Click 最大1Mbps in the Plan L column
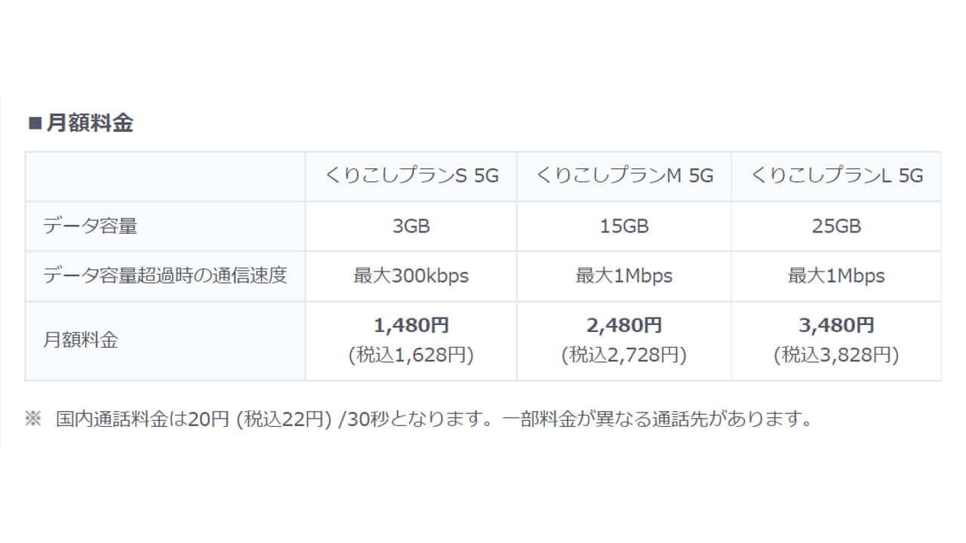The image size is (966, 543). coord(836,276)
